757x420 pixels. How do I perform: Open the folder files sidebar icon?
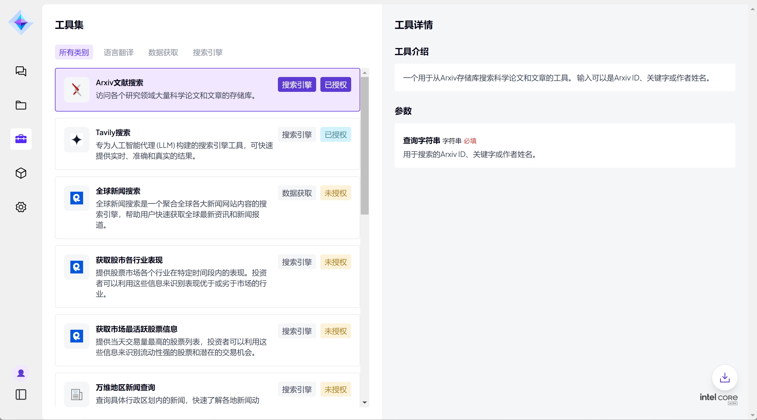[21, 105]
